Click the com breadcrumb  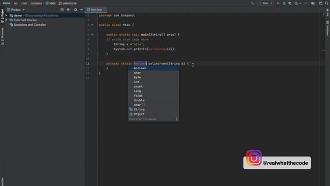(24, 3)
